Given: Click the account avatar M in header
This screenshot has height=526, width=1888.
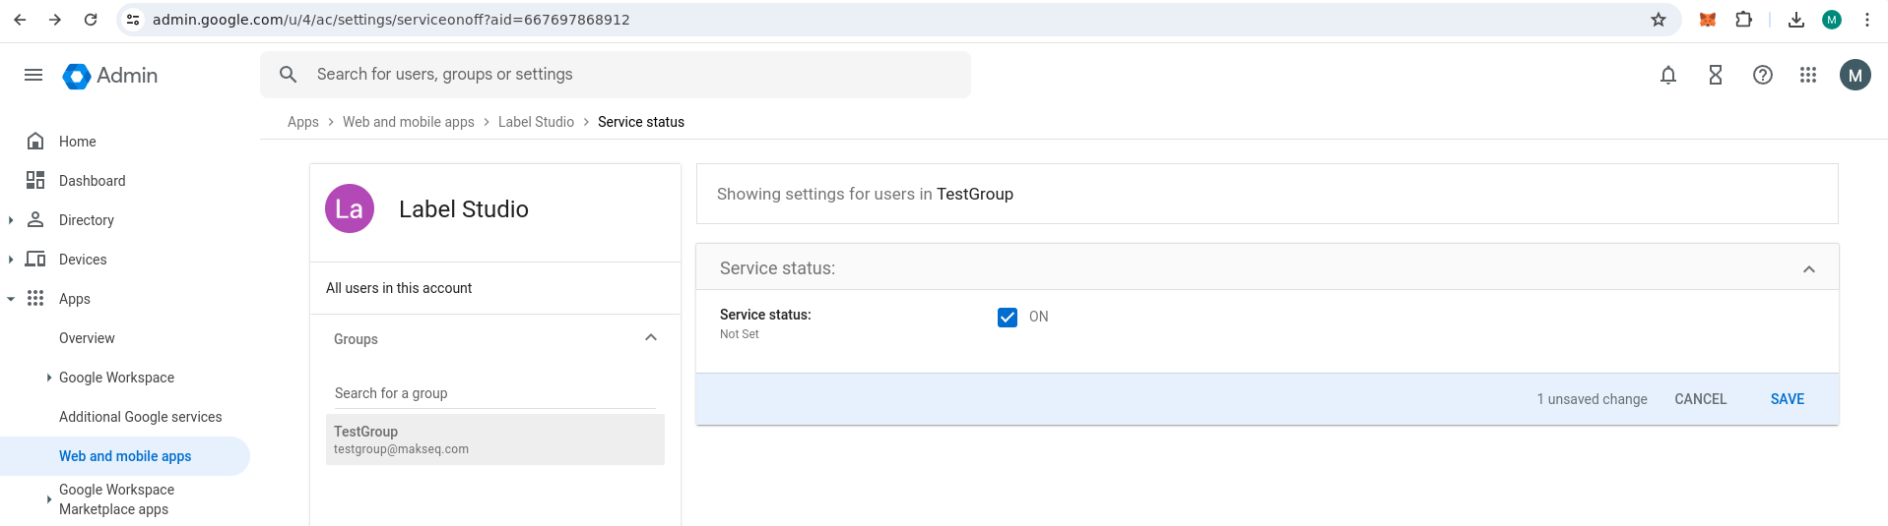Looking at the screenshot, I should (1855, 75).
